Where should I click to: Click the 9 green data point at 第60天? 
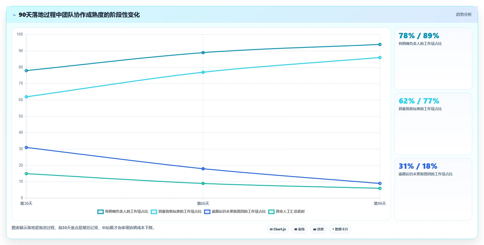tap(203, 183)
